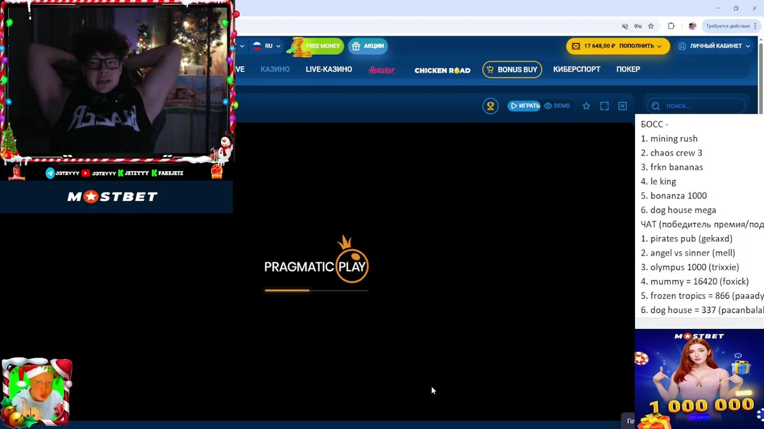Open the Chicken Road game link
The width and height of the screenshot is (764, 429).
tap(442, 70)
